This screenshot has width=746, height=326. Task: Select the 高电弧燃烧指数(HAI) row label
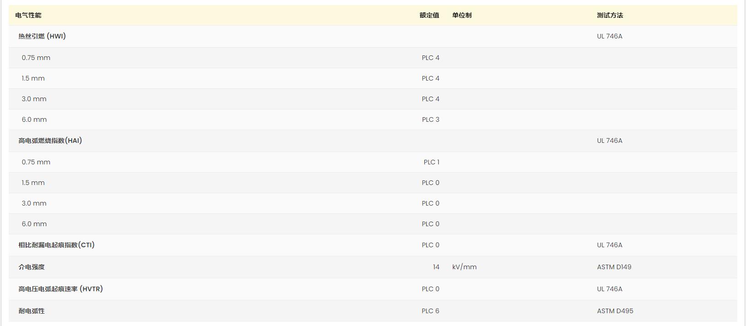click(x=50, y=141)
